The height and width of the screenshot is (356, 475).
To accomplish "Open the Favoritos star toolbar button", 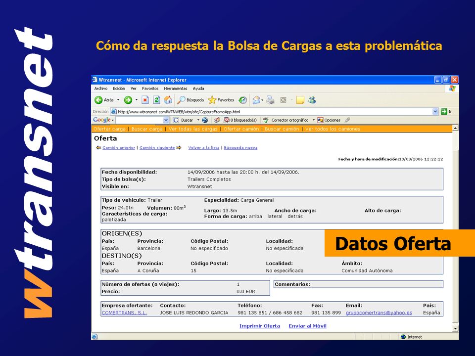I will [221, 100].
